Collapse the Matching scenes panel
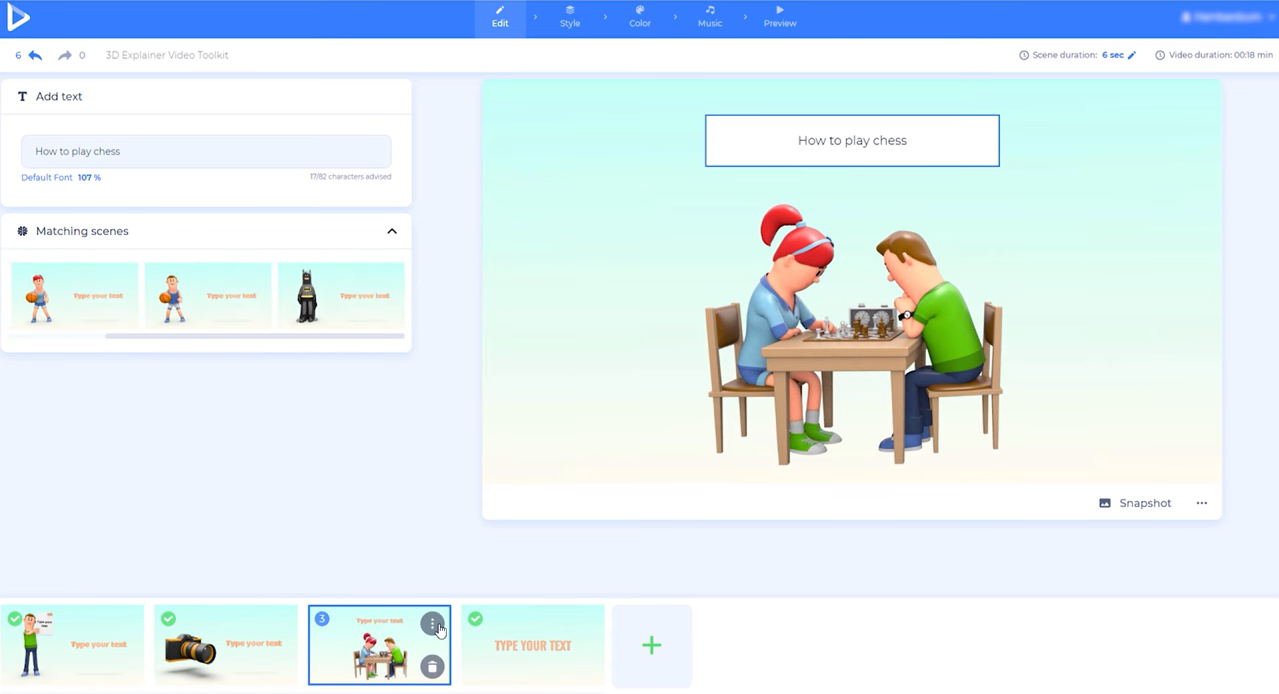The width and height of the screenshot is (1279, 694). [x=391, y=231]
